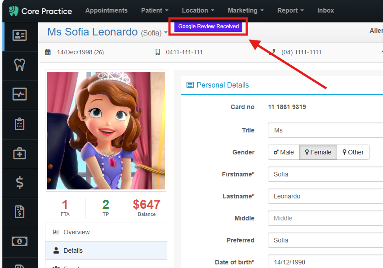The height and width of the screenshot is (268, 383).
Task: Select Female gender option
Action: click(x=318, y=152)
